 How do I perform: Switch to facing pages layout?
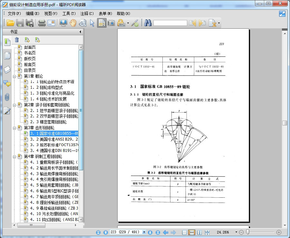(199, 232)
